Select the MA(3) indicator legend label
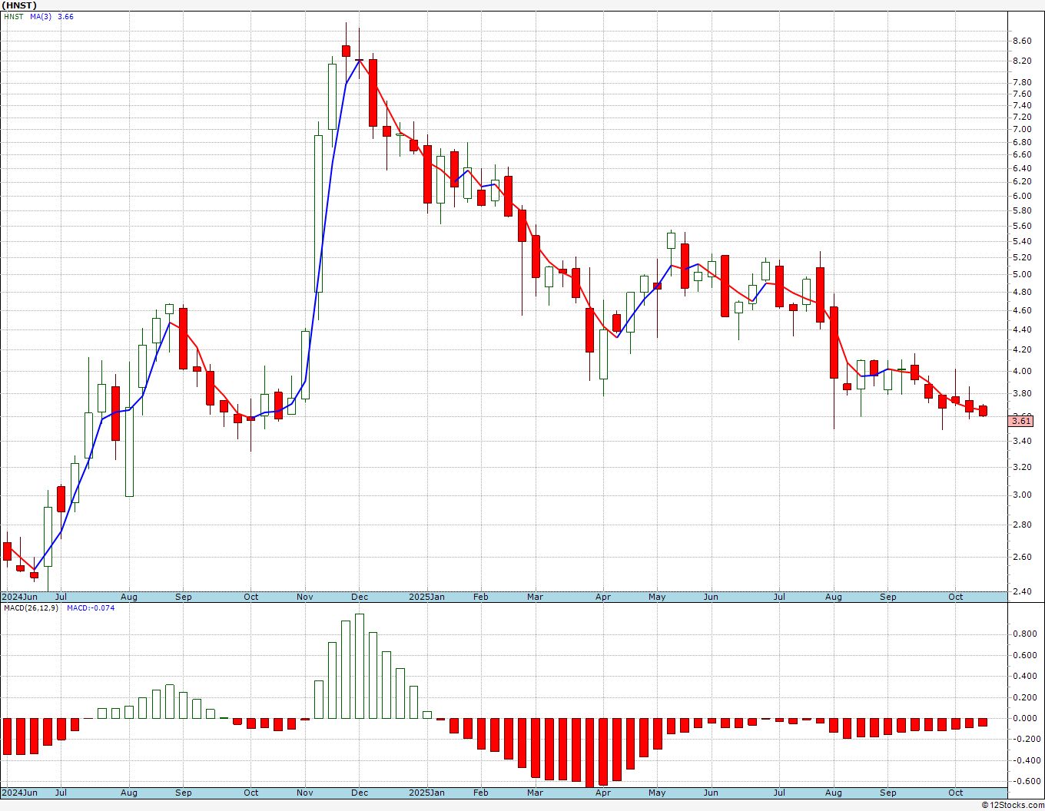1045x811 pixels. [x=41, y=16]
